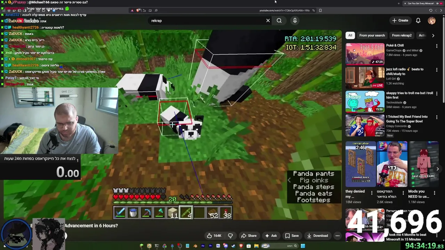Click the Share button
The height and width of the screenshot is (250, 445).
tap(249, 236)
